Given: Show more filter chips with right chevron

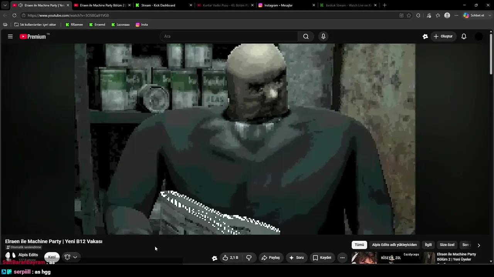Looking at the screenshot, I should coord(479,245).
